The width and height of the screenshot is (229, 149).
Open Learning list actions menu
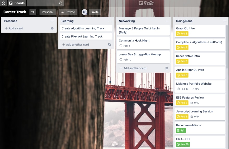click(110, 21)
